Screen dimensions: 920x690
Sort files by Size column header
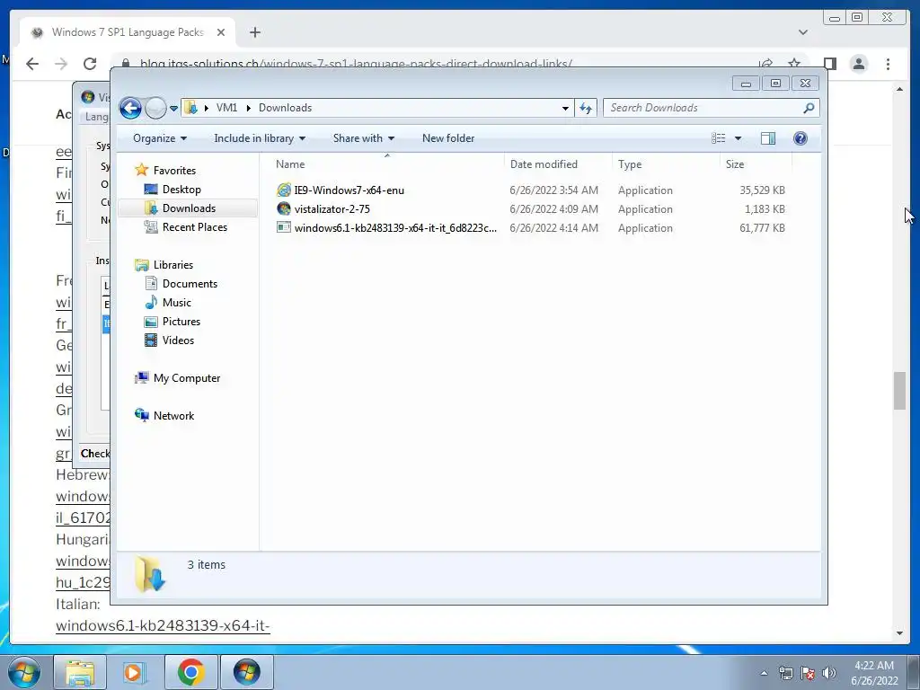point(756,164)
